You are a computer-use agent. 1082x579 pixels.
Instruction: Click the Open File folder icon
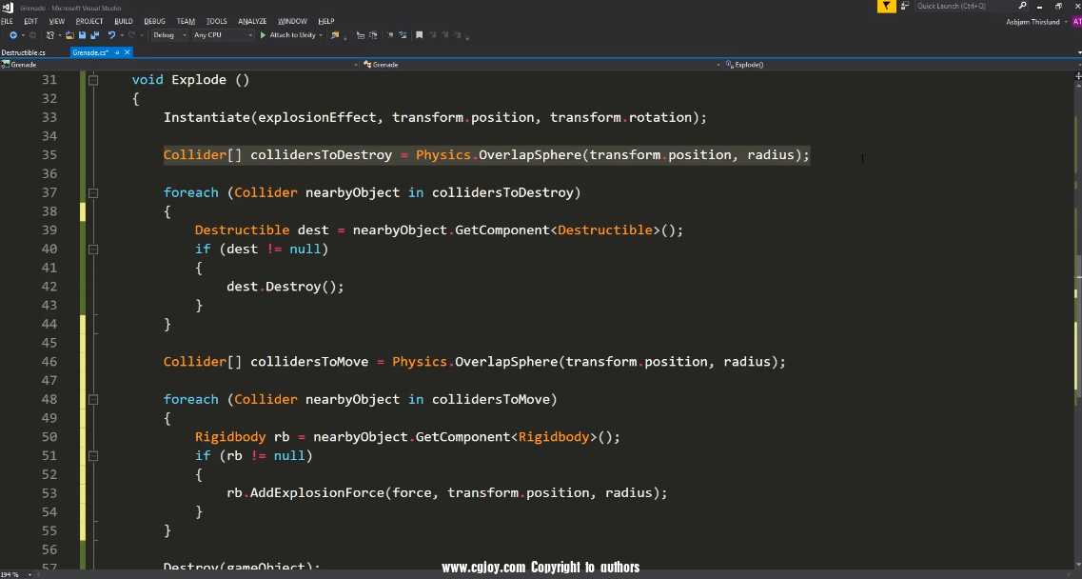coord(70,35)
